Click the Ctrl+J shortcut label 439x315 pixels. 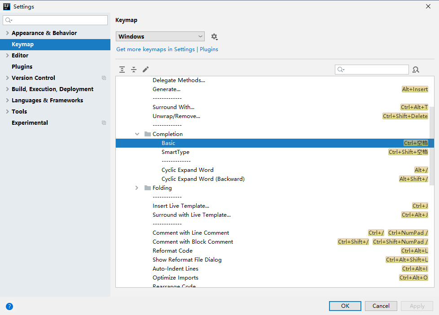pyautogui.click(x=420, y=206)
